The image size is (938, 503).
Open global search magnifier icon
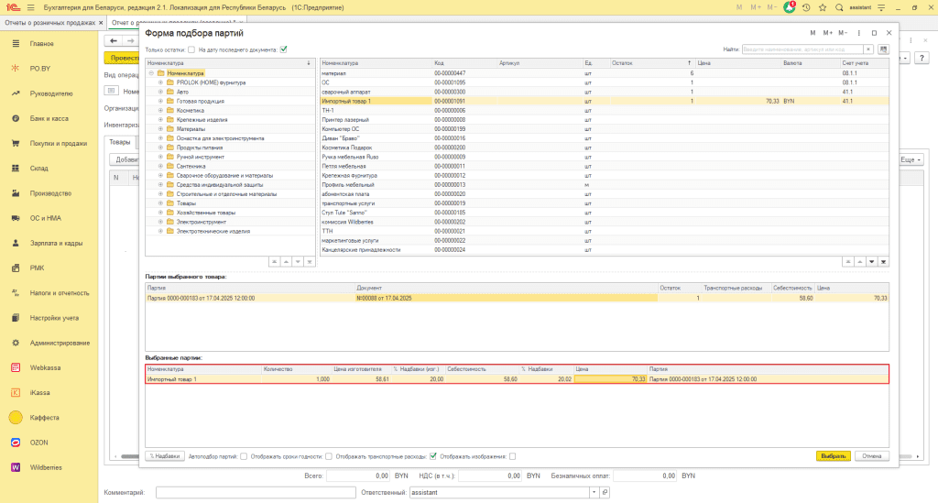839,7
